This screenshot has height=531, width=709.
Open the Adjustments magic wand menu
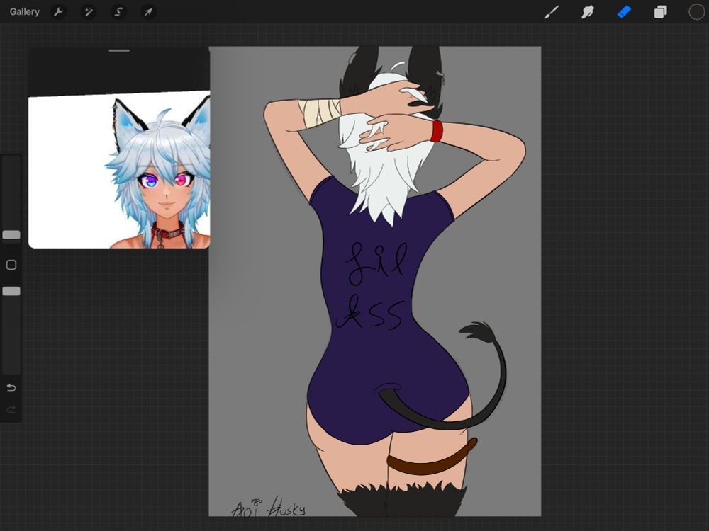click(88, 11)
